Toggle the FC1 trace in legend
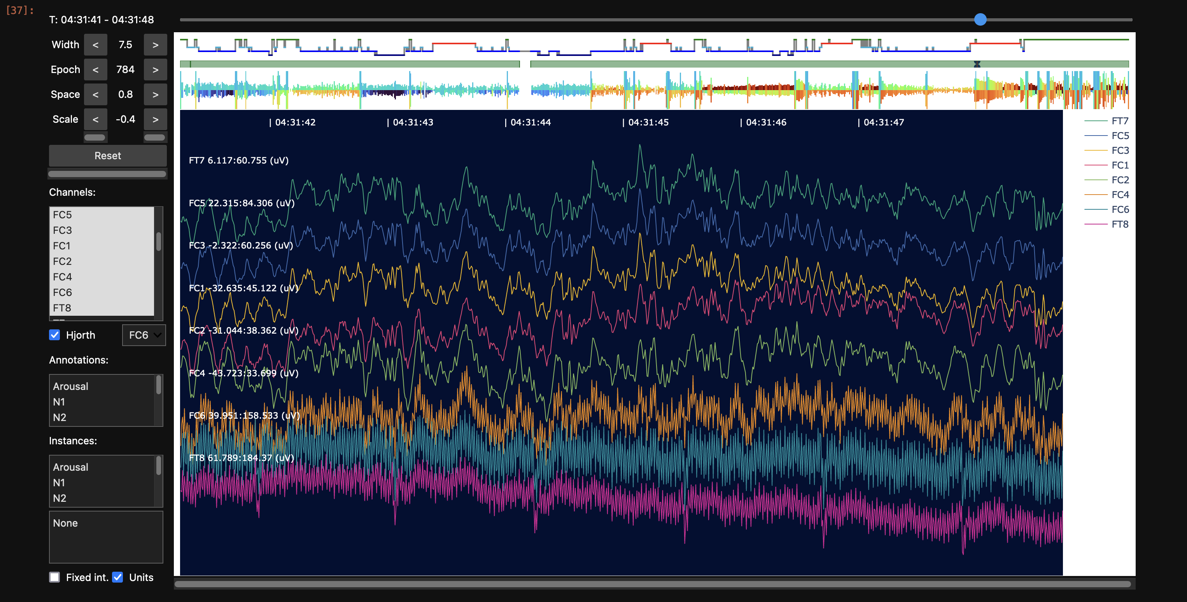This screenshot has height=602, width=1187. pos(1120,165)
